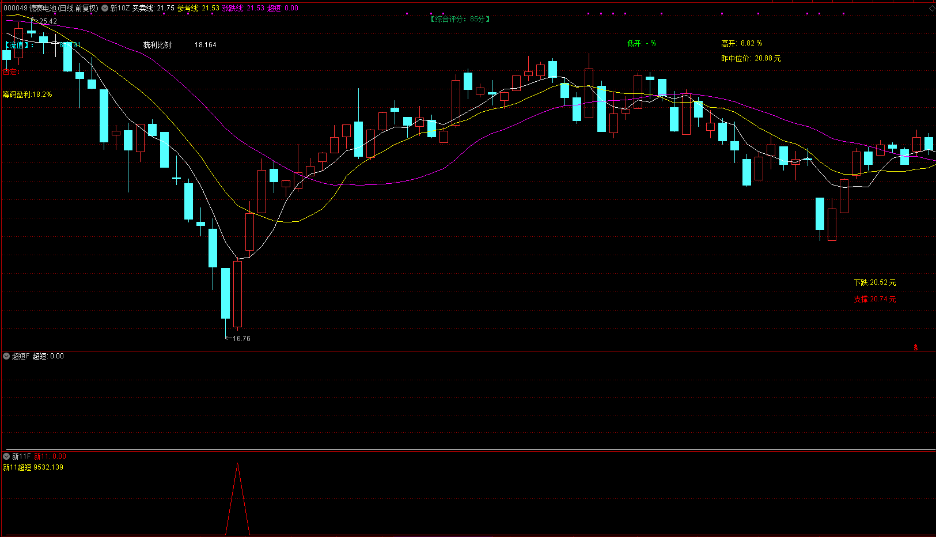Click the 昨中位价: 20.88 元 label
Screen dimensions: 936x537
[x=751, y=58]
